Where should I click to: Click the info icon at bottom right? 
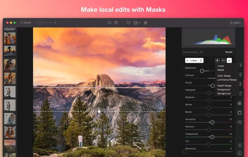click(x=239, y=153)
